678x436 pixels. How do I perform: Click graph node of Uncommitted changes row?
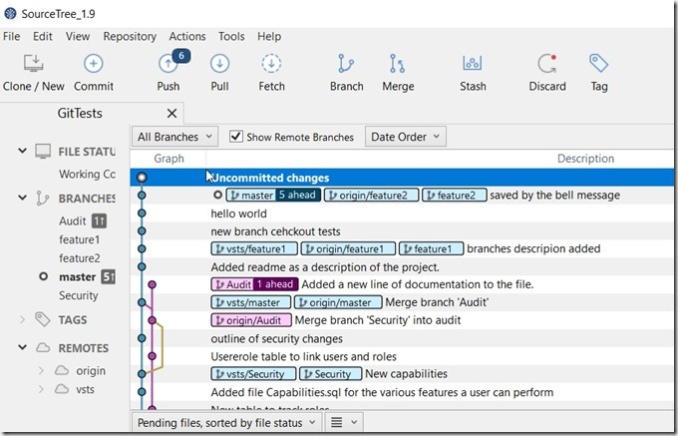pos(142,178)
